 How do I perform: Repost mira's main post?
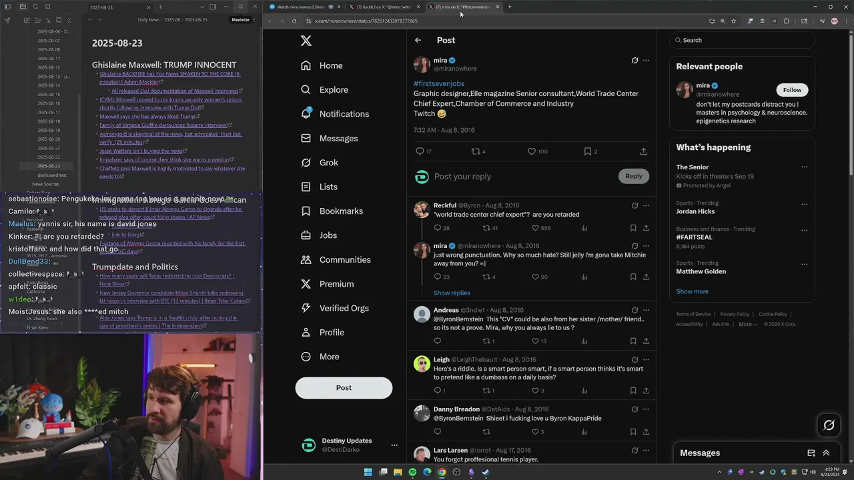coord(478,151)
